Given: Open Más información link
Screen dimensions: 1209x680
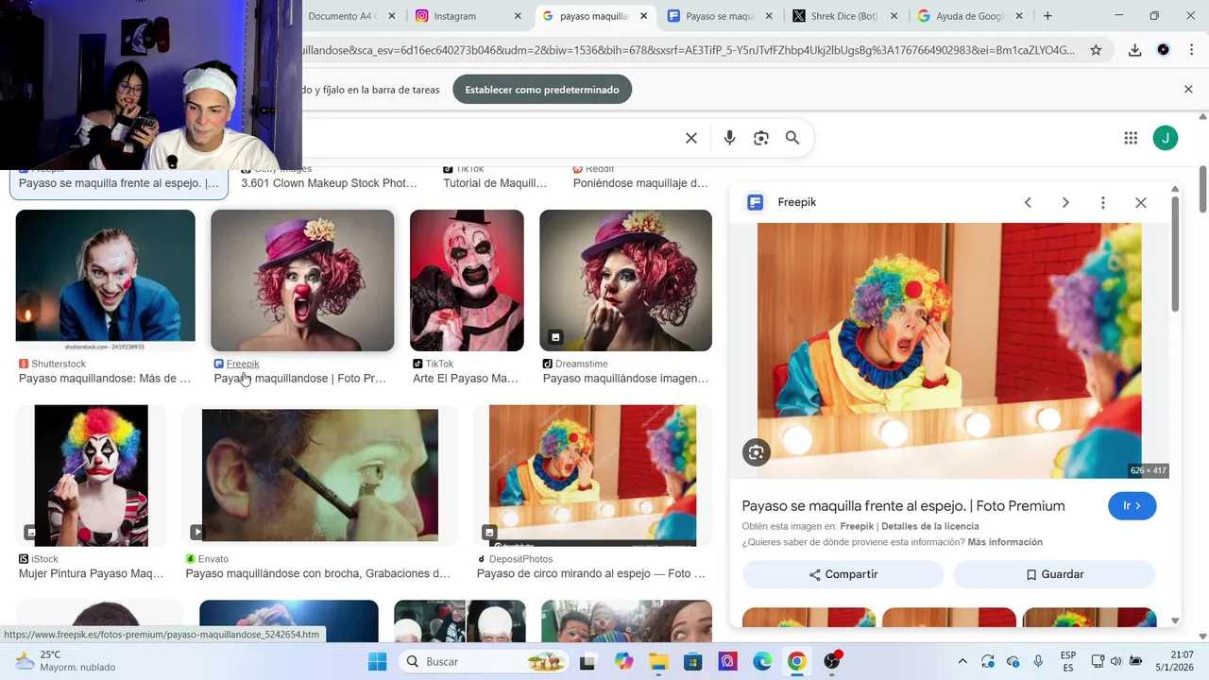Looking at the screenshot, I should (1005, 542).
